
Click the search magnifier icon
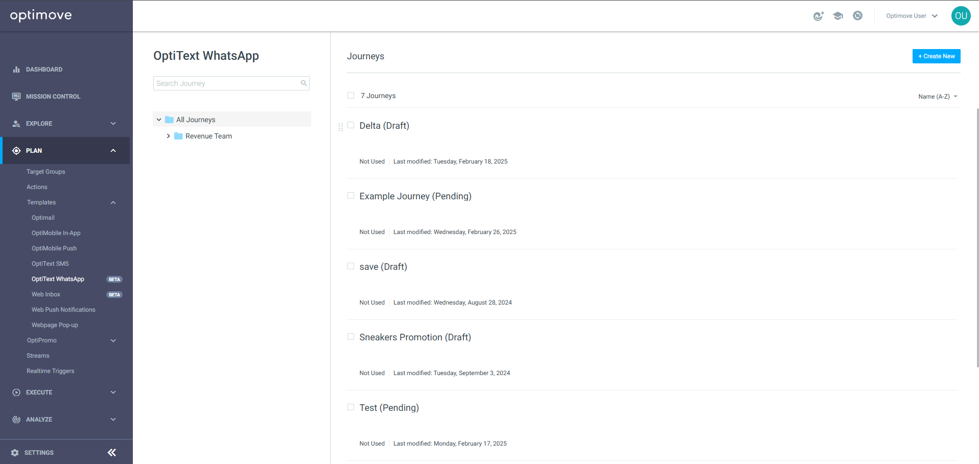[x=304, y=83]
